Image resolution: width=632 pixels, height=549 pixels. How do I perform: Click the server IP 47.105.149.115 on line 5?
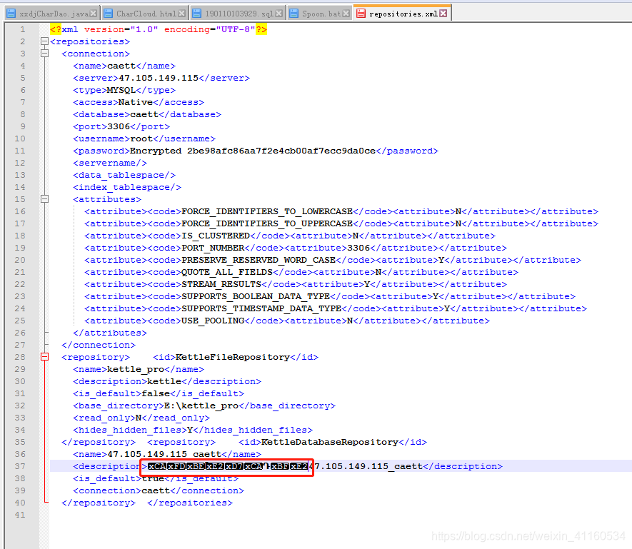coord(159,78)
